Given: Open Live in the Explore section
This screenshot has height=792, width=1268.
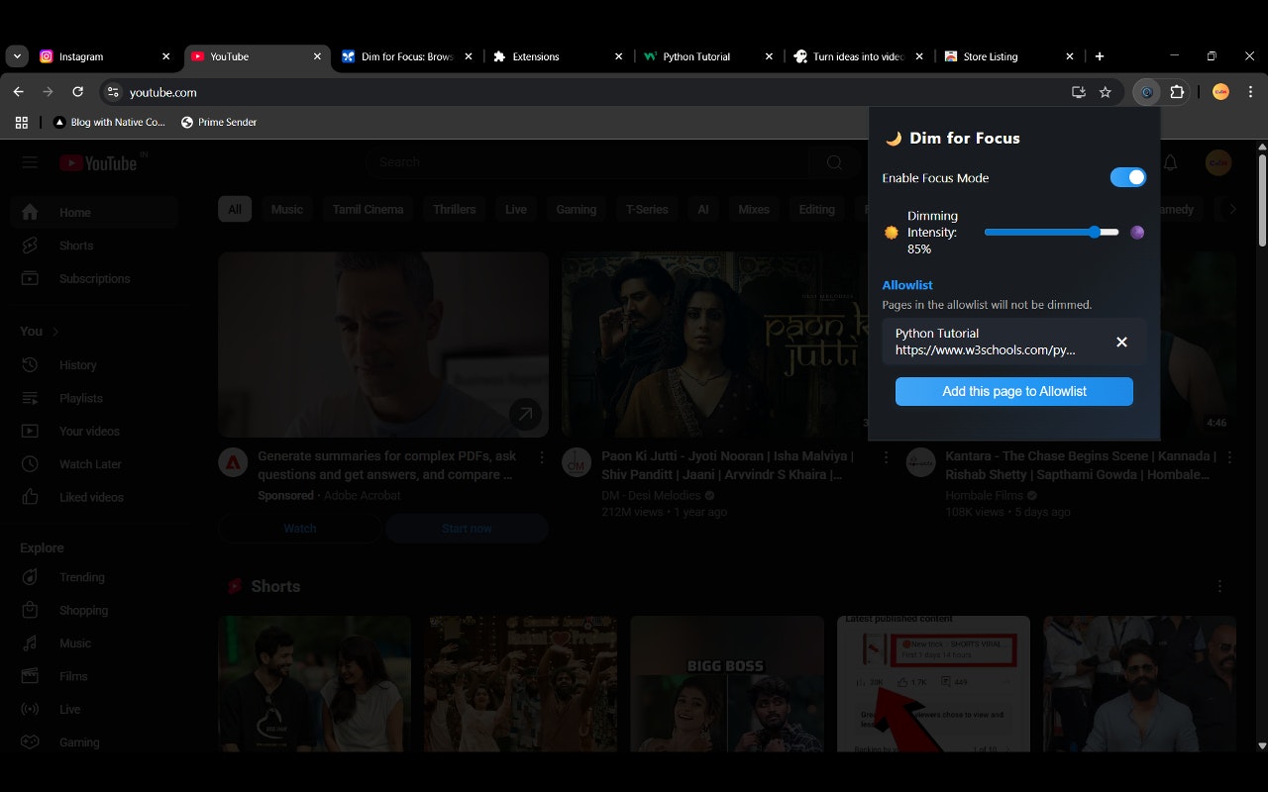Looking at the screenshot, I should (95, 709).
